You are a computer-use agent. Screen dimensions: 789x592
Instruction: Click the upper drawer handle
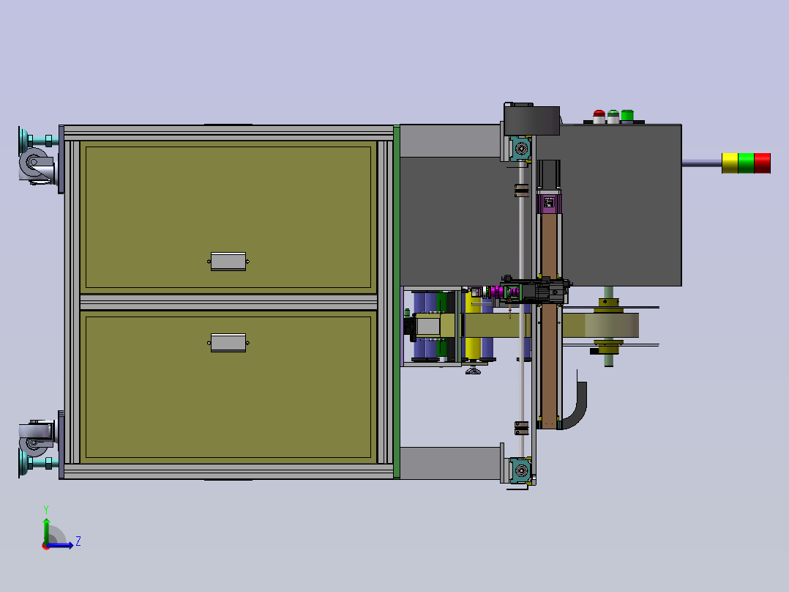[228, 262]
